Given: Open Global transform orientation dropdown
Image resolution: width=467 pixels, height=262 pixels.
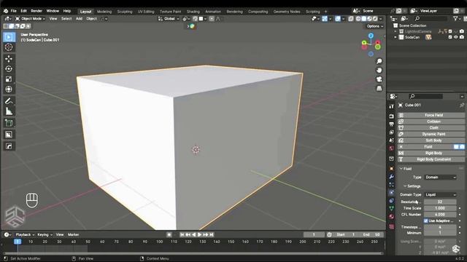Looking at the screenshot, I should (169, 19).
